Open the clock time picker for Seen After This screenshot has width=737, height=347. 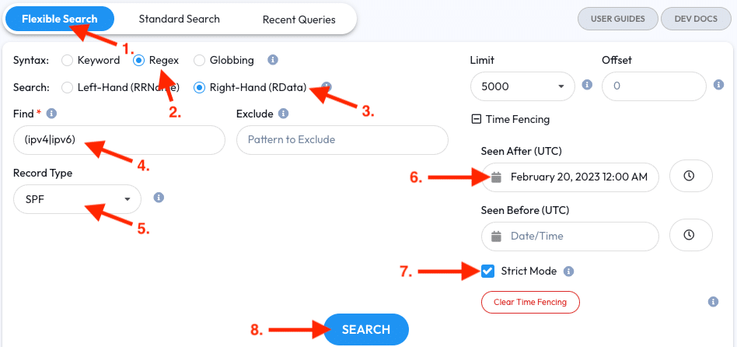[x=689, y=176]
